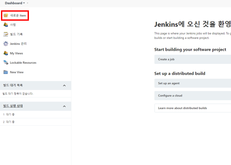Open Lockable Resources page
This screenshot has height=165, width=231.
pos(23,63)
